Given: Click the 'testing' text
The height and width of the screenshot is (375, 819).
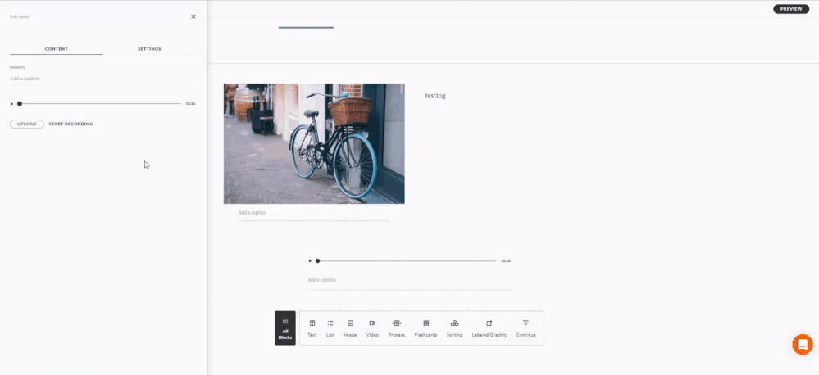Looking at the screenshot, I should click(x=435, y=96).
